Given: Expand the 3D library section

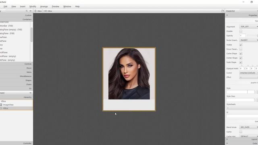Looking at the screenshot, I should tap(16, 89).
